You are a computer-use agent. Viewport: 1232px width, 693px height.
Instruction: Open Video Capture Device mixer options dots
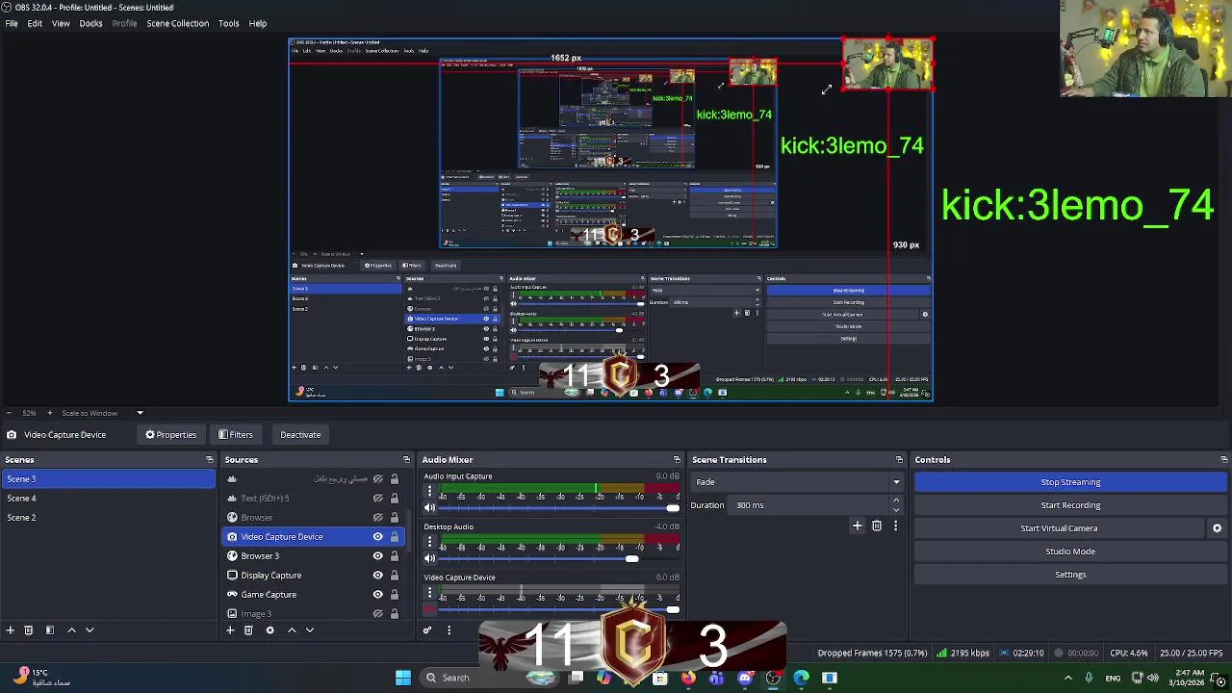(x=429, y=593)
